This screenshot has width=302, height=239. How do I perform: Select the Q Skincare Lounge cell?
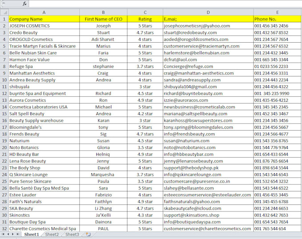[x=44, y=175]
